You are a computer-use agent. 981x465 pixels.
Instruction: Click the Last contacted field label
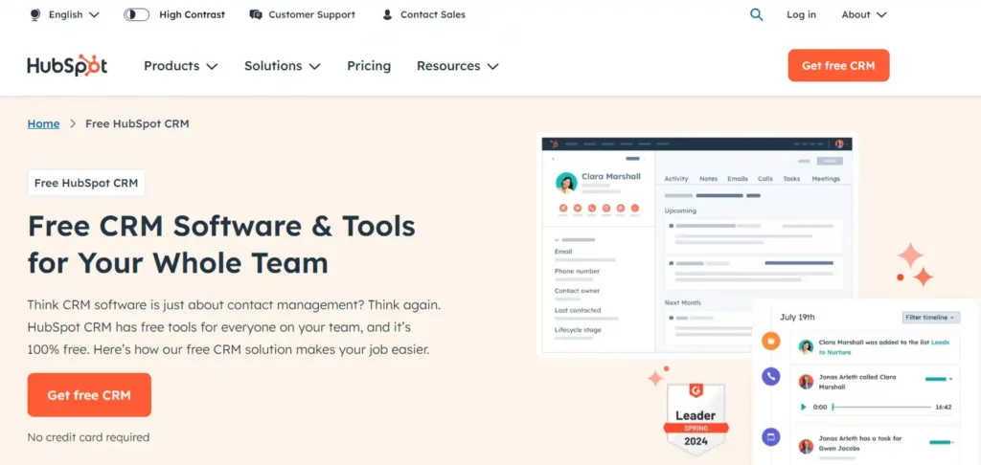578,310
